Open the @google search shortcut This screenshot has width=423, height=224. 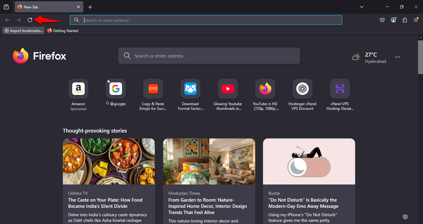point(116,93)
